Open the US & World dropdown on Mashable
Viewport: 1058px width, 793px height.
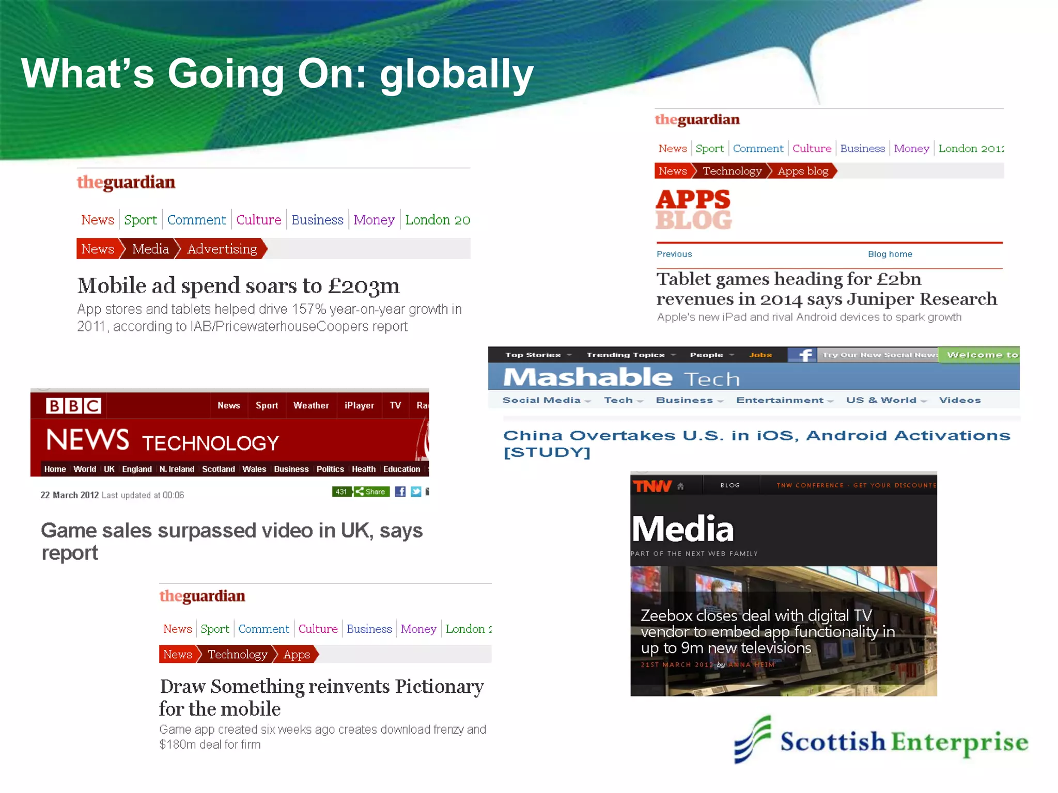[x=886, y=400]
